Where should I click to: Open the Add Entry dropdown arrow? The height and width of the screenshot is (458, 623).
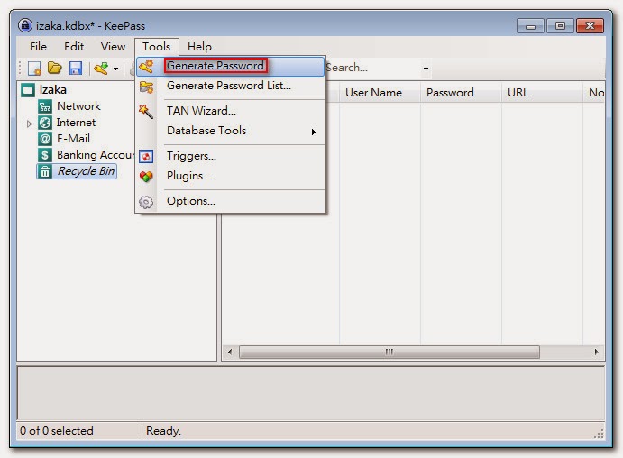[x=115, y=69]
